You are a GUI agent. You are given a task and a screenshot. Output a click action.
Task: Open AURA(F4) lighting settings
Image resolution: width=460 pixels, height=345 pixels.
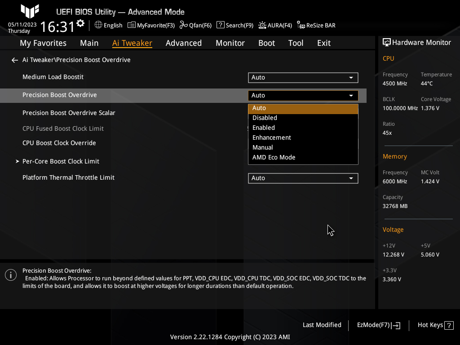coord(275,25)
